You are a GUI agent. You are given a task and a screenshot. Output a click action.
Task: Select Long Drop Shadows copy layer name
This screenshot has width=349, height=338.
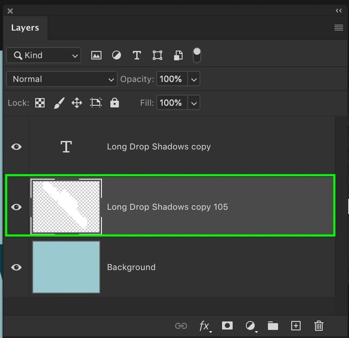click(159, 147)
